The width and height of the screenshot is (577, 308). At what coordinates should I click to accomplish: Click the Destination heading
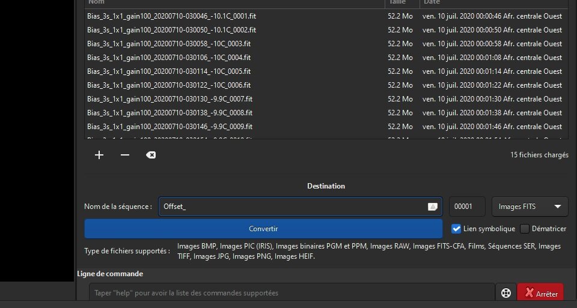[326, 186]
